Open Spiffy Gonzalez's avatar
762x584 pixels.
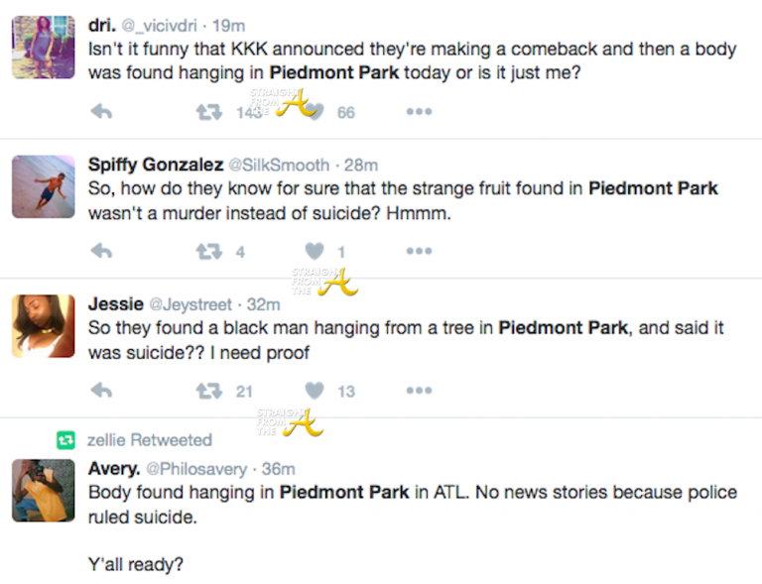click(x=43, y=186)
